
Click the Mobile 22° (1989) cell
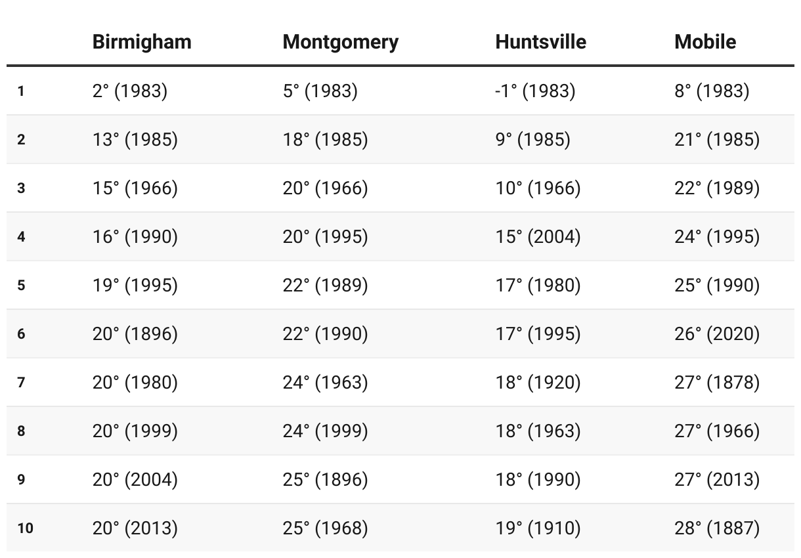click(717, 188)
